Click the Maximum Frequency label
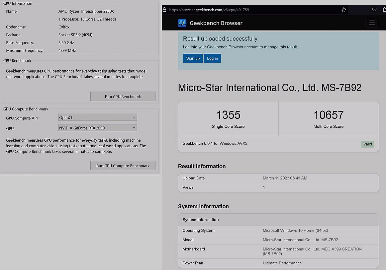386x270 pixels. click(x=25, y=51)
